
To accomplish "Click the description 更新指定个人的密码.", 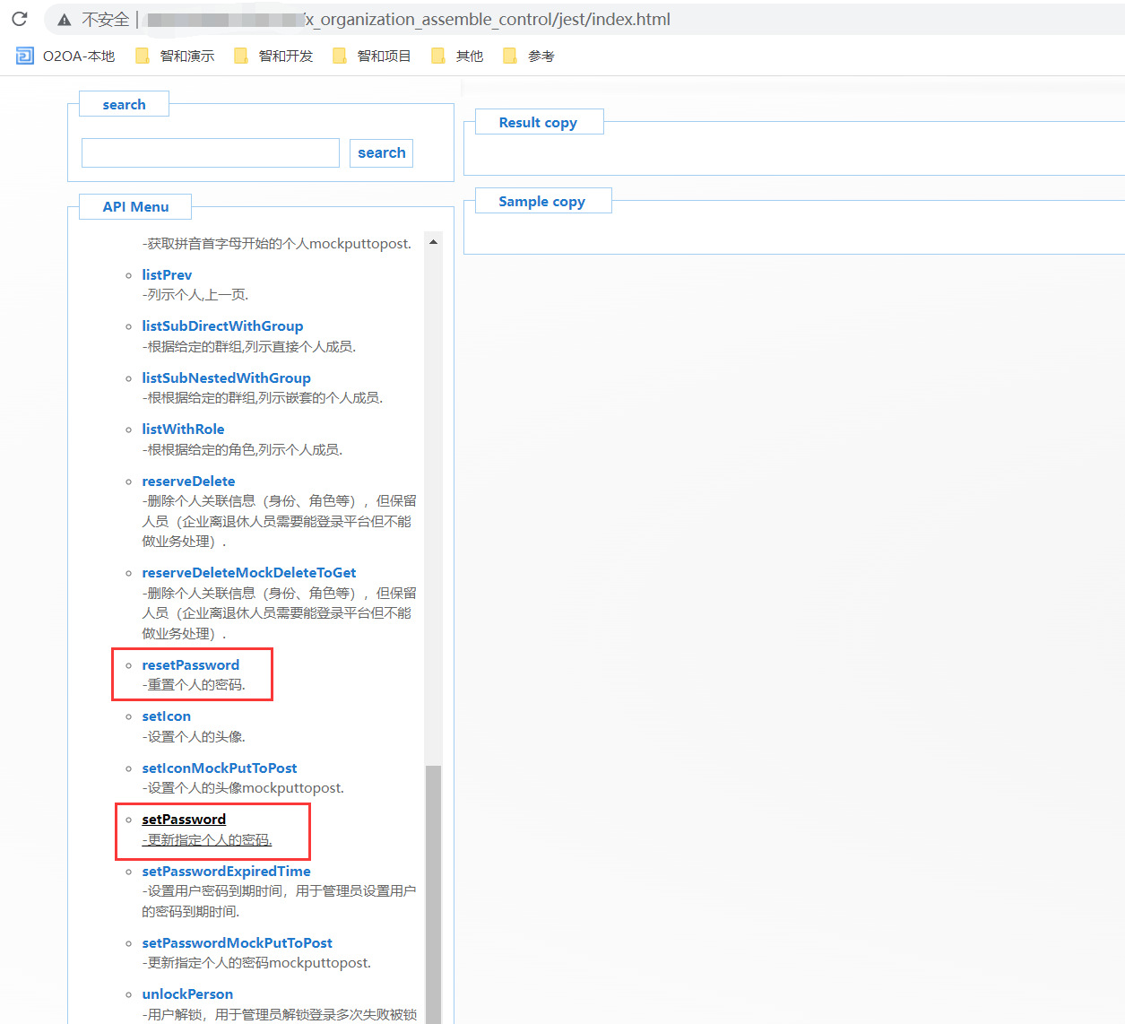I will point(207,839).
